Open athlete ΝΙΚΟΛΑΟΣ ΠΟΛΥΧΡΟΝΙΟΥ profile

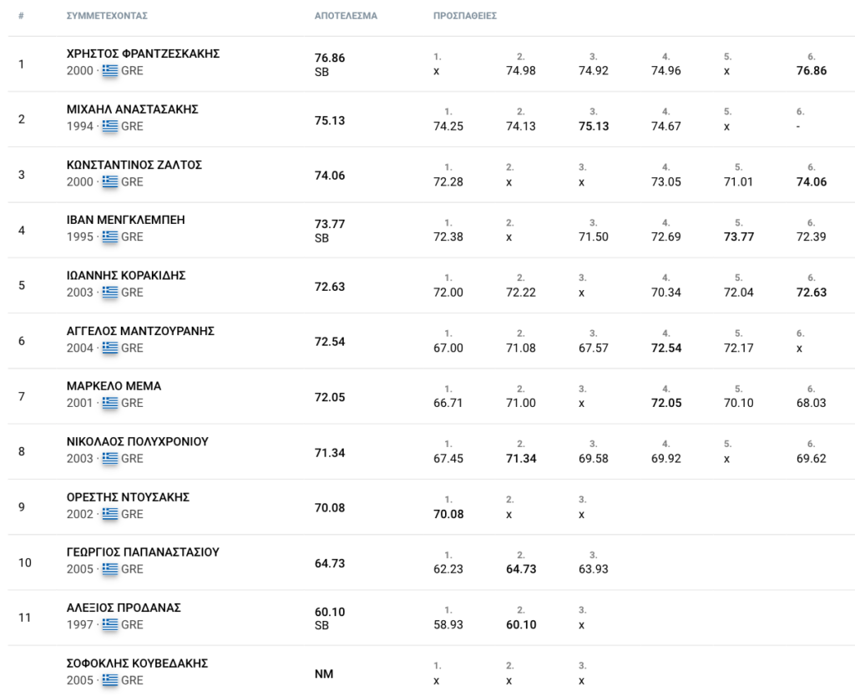(138, 441)
